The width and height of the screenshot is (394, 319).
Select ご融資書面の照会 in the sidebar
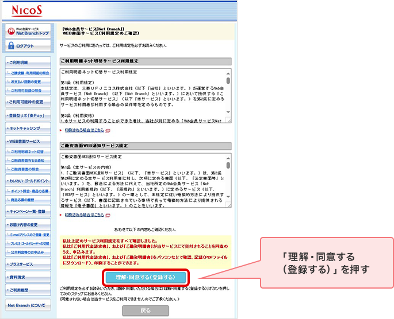(x=28, y=169)
